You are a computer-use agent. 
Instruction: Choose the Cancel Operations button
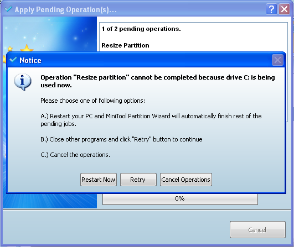[186, 180]
